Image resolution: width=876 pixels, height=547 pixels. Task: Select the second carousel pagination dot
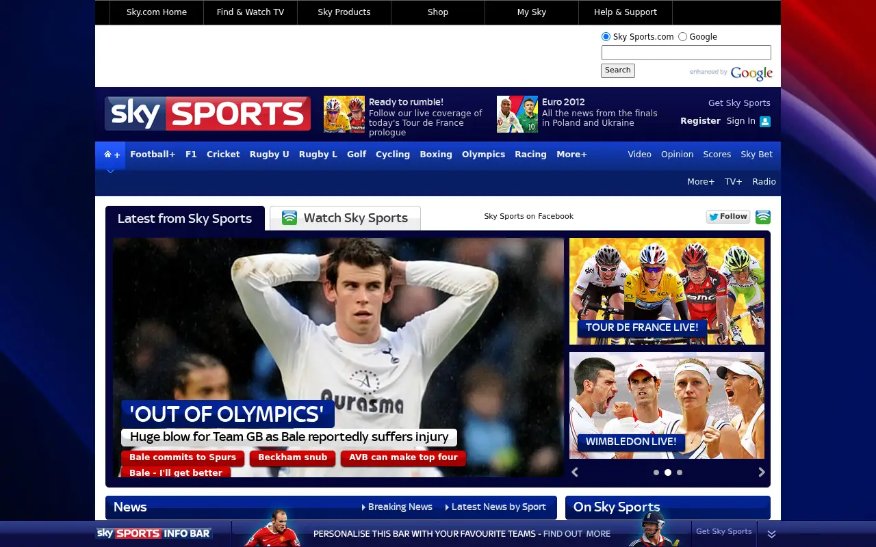click(x=668, y=472)
